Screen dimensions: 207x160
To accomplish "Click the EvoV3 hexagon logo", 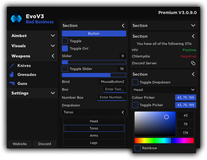I will [16, 19].
